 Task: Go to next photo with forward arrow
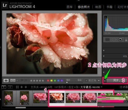point(26,87)
